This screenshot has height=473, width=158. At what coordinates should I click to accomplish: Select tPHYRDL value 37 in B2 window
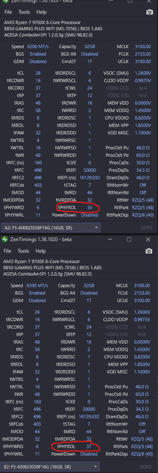pyautogui.click(x=89, y=446)
